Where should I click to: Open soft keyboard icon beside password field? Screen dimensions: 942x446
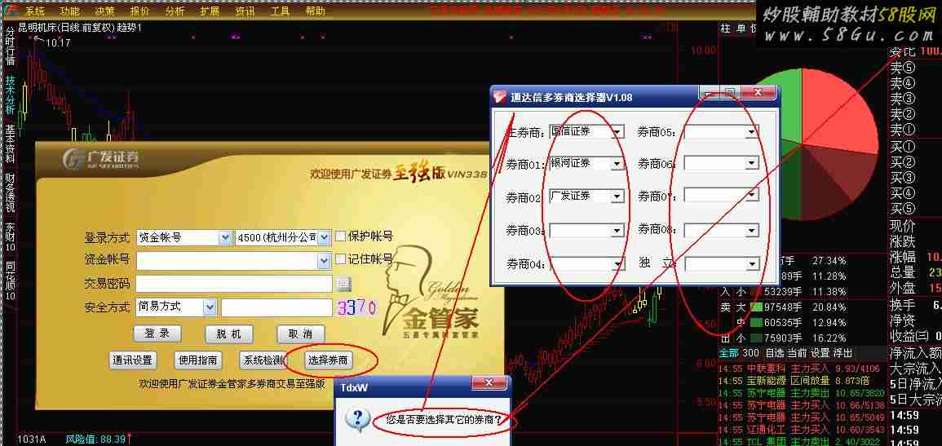[x=343, y=283]
